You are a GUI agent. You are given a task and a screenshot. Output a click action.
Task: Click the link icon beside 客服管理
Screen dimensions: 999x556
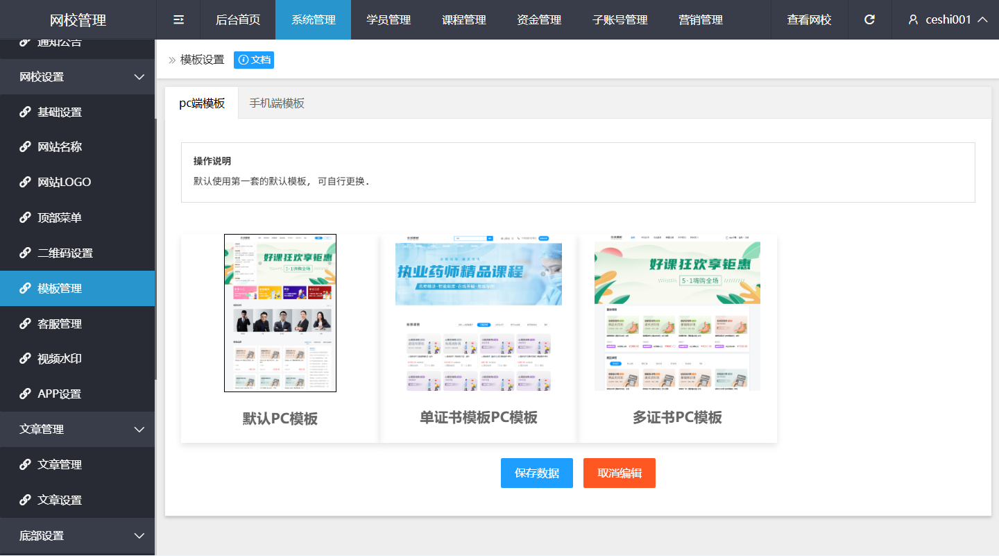[25, 323]
